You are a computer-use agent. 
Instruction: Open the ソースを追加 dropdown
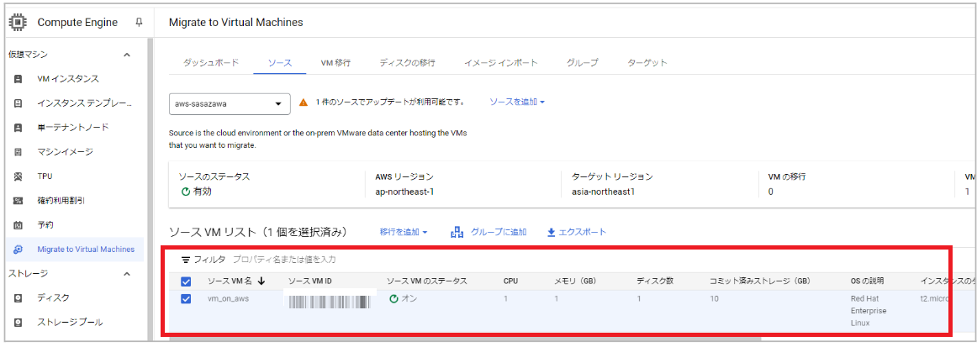(x=517, y=102)
